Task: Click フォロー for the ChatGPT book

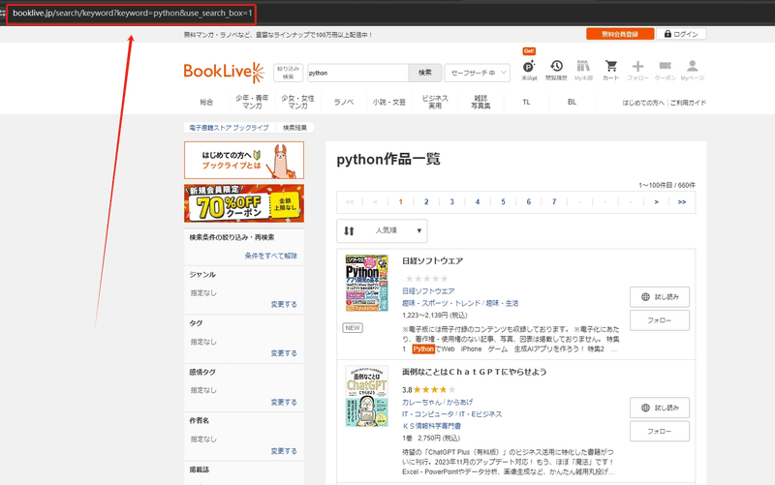Action: coord(660,432)
